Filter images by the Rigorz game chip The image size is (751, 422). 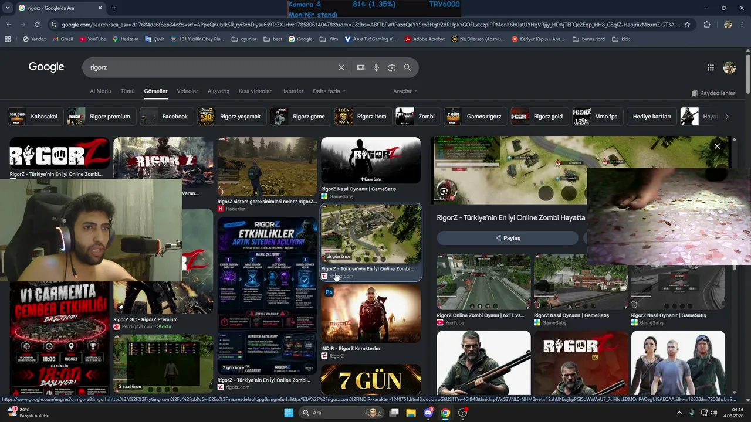(300, 117)
